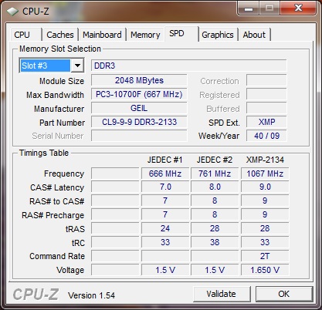
Task: Click the 761 MHz frequency cell
Action: 215,174
